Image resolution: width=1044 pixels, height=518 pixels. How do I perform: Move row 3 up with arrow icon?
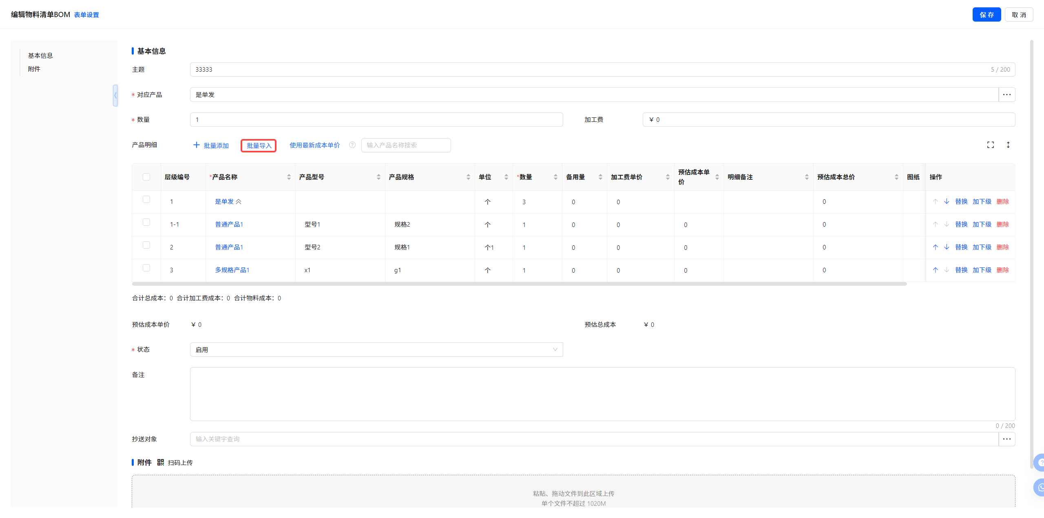point(936,270)
